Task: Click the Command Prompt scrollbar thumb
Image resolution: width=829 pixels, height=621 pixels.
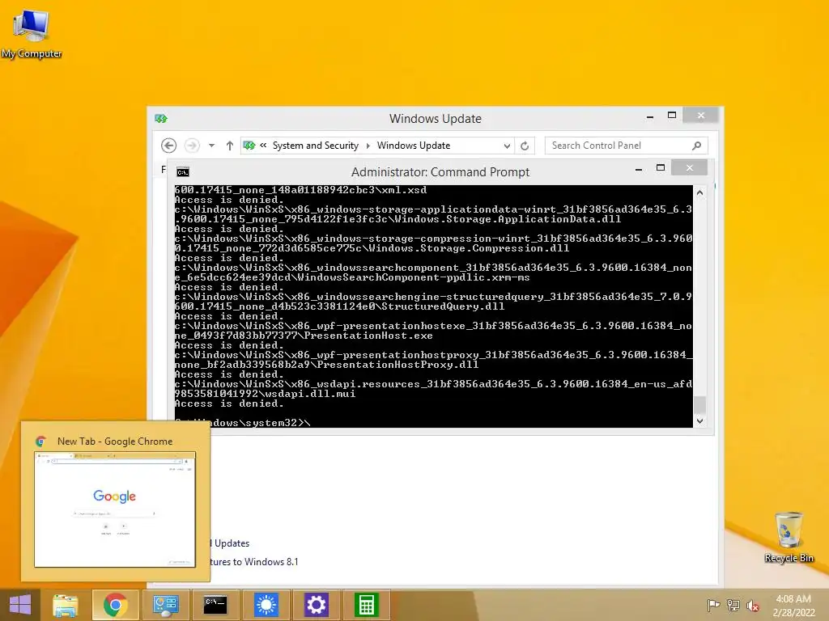Action: click(x=699, y=405)
